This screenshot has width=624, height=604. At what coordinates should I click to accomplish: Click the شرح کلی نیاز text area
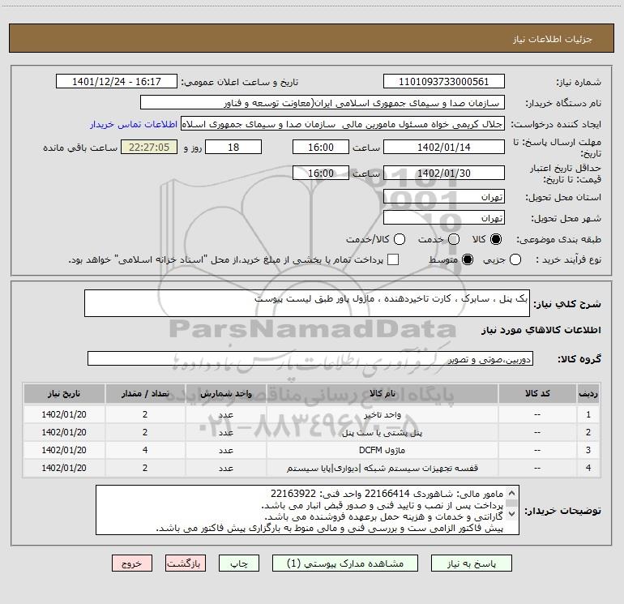[307, 303]
